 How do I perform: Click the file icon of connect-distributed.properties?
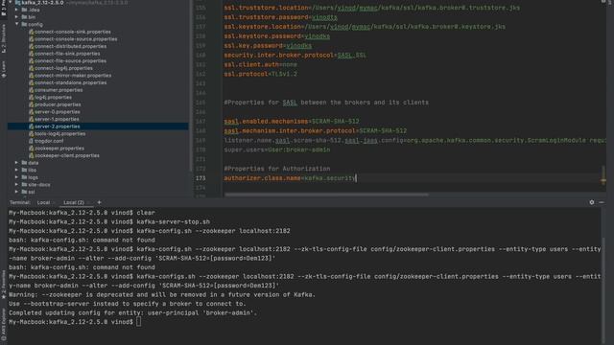pos(31,46)
